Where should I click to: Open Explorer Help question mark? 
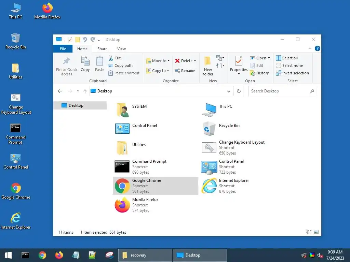[317, 48]
